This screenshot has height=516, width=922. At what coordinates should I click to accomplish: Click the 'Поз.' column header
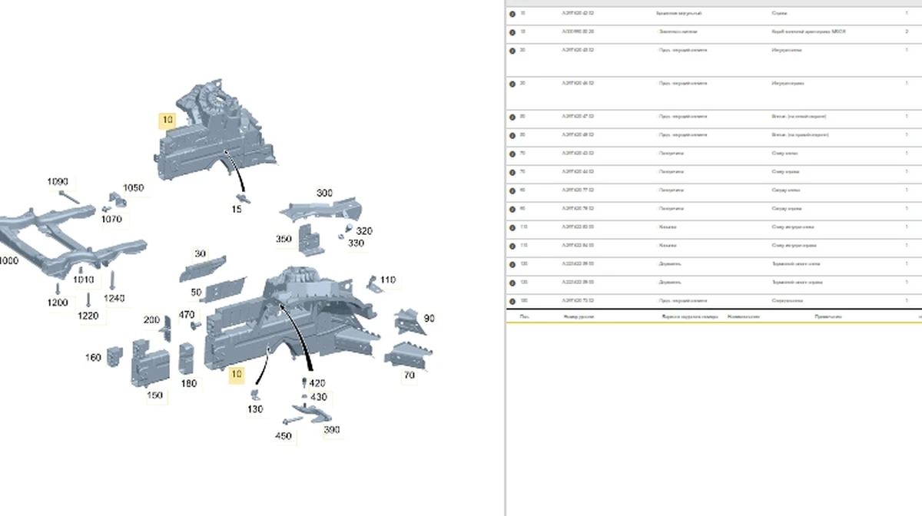[x=524, y=316]
